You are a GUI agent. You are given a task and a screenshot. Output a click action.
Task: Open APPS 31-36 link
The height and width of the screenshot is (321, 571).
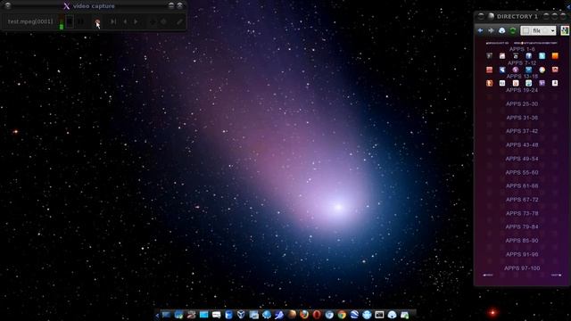tap(522, 118)
